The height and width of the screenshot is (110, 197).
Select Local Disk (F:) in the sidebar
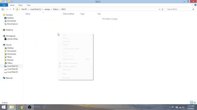(x=12, y=72)
